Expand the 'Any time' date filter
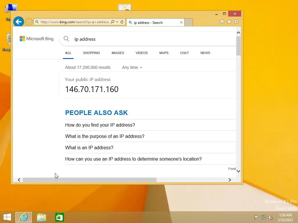Image resolution: width=298 pixels, height=223 pixels. (x=132, y=67)
